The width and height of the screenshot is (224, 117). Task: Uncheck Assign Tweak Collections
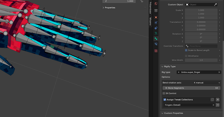click(x=165, y=100)
